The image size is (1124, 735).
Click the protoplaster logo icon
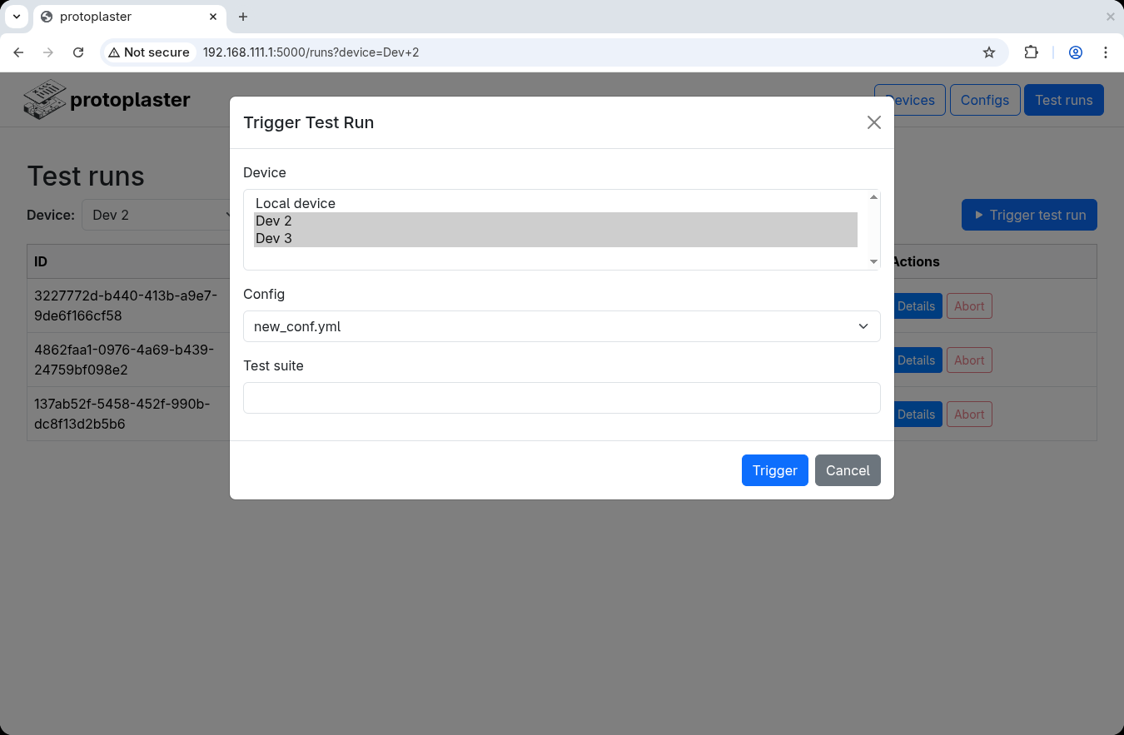(44, 98)
